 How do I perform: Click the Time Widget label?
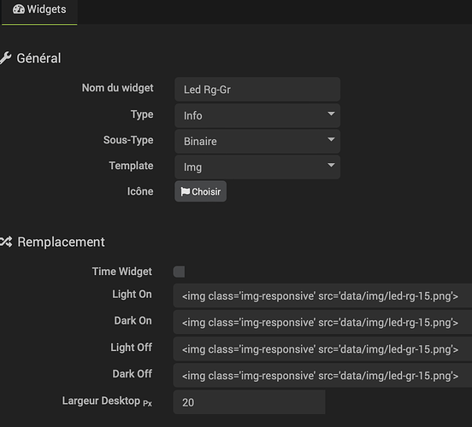(x=122, y=272)
